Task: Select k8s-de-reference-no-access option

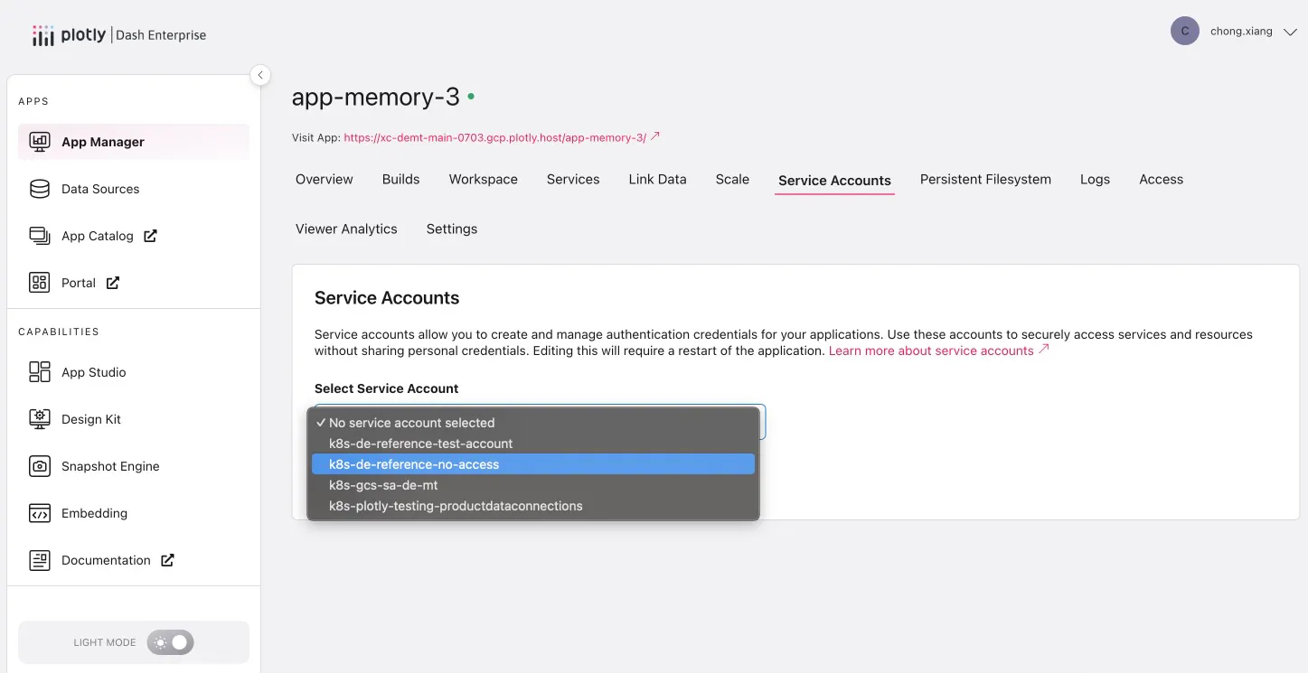Action: point(533,464)
